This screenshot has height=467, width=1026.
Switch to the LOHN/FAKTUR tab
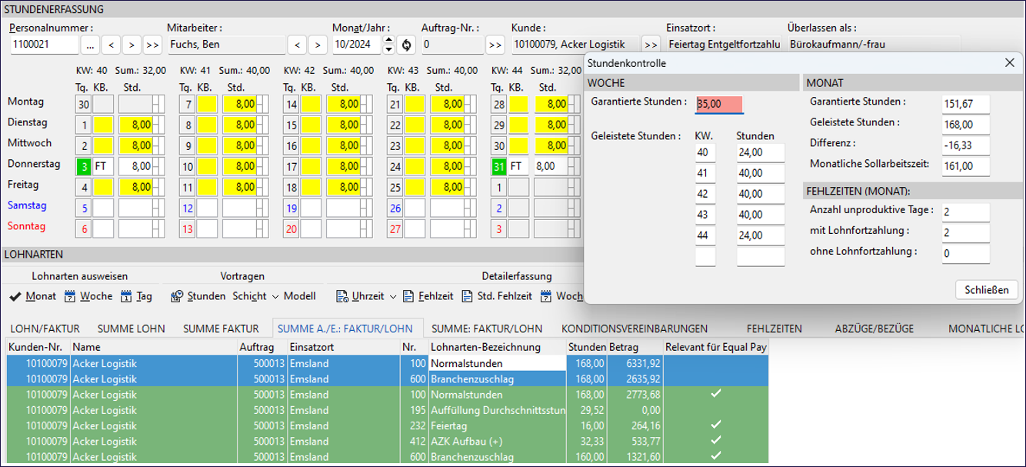pyautogui.click(x=45, y=329)
